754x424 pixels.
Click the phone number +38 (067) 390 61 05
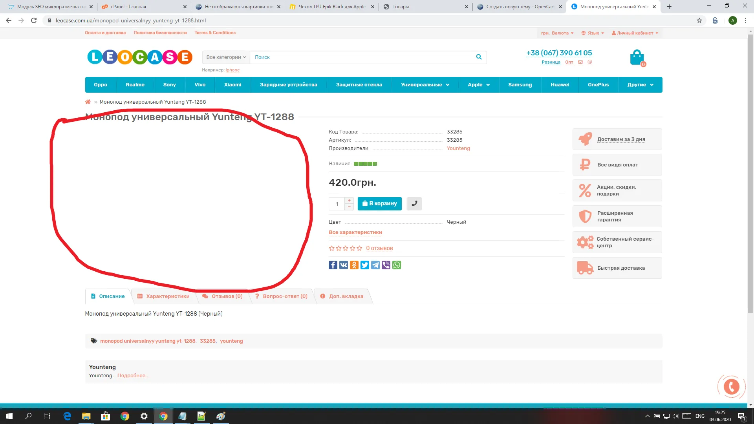(559, 53)
